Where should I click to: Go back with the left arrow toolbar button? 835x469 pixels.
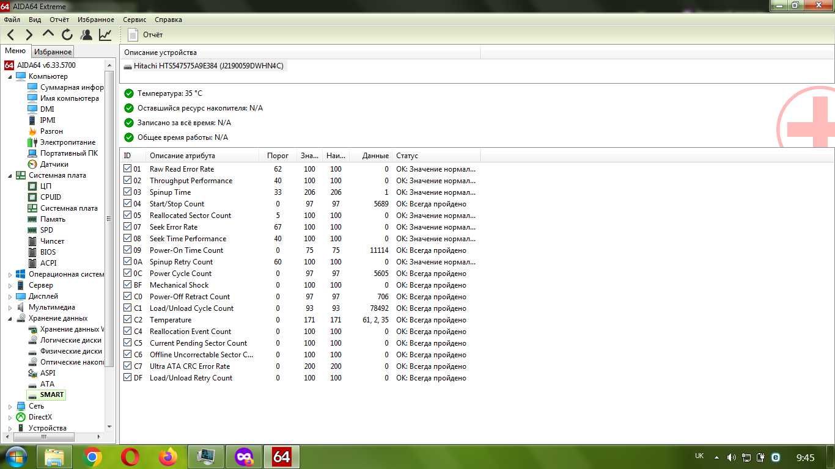click(x=10, y=35)
